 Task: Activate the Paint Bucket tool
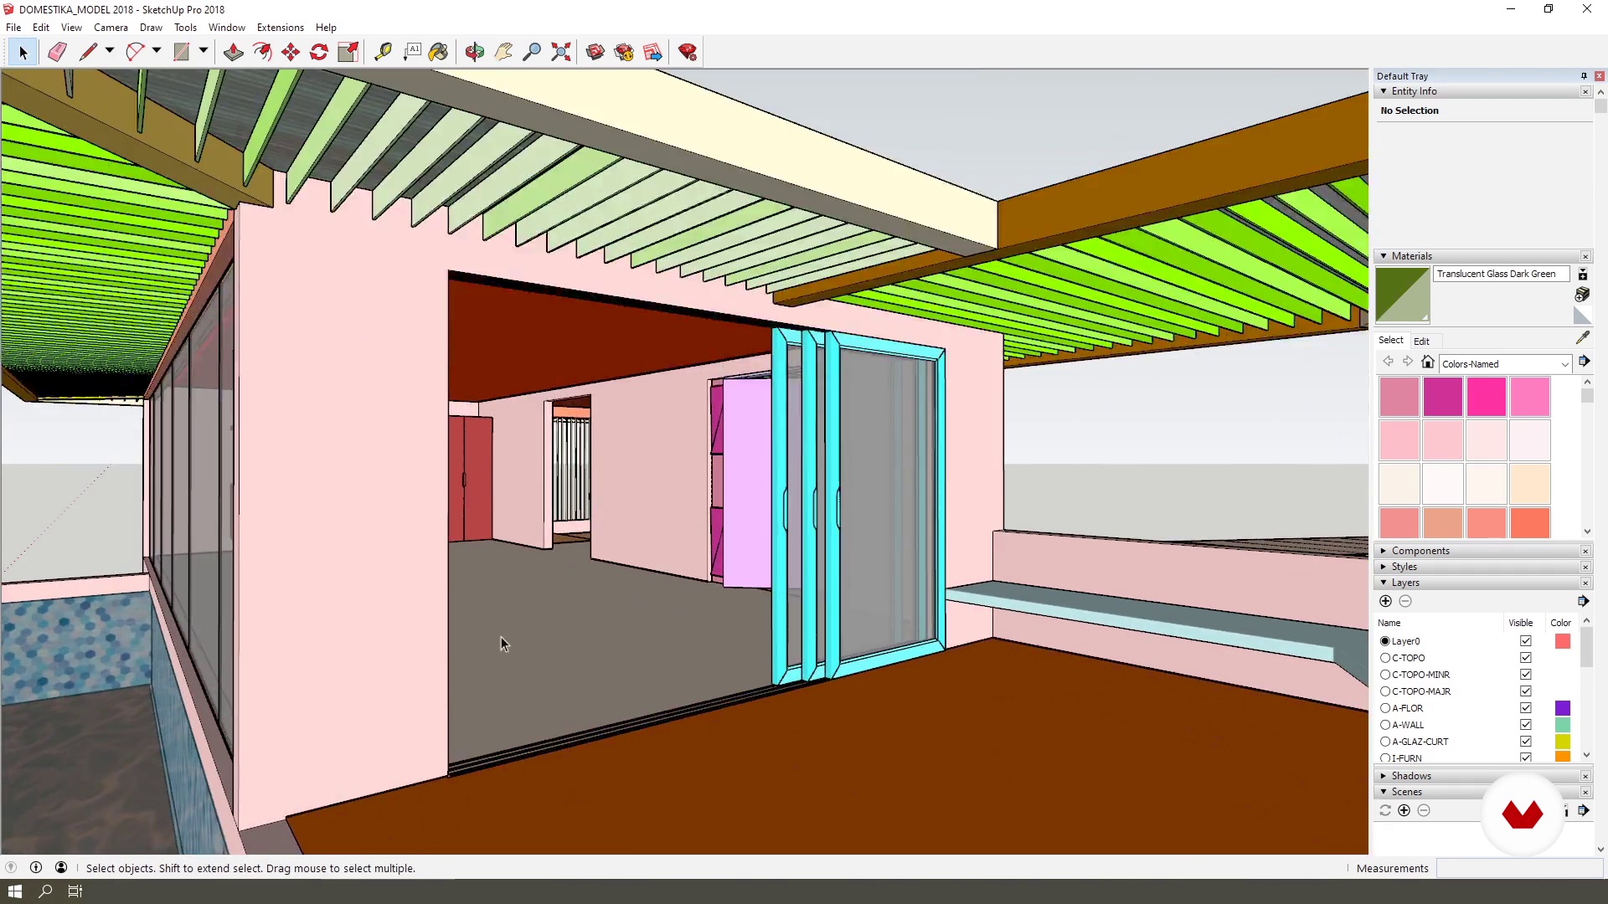[438, 52]
